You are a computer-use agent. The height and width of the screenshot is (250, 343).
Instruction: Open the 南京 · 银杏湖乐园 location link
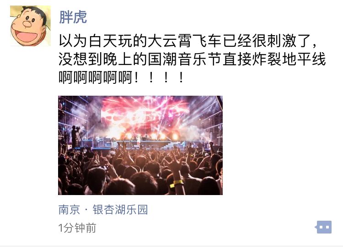tap(103, 210)
